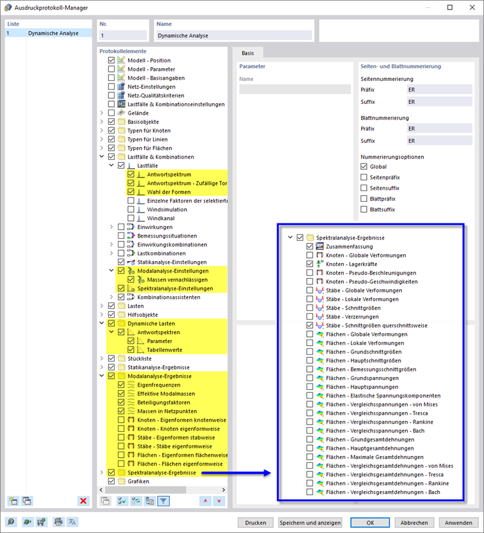Confirm with the OK button

click(x=370, y=522)
